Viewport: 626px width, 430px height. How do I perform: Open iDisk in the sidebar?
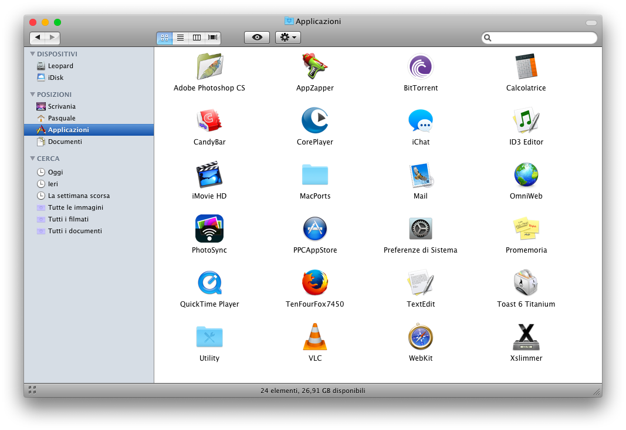point(89,78)
